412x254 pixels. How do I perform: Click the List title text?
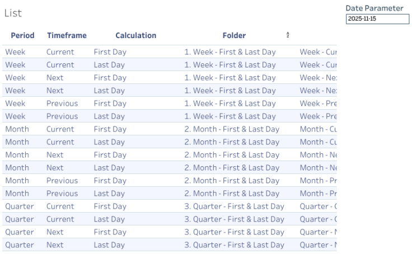[13, 13]
